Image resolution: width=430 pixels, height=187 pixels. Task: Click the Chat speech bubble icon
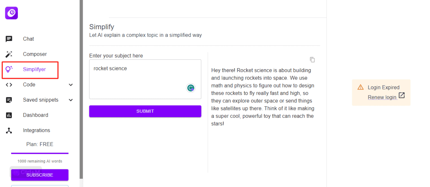point(9,39)
